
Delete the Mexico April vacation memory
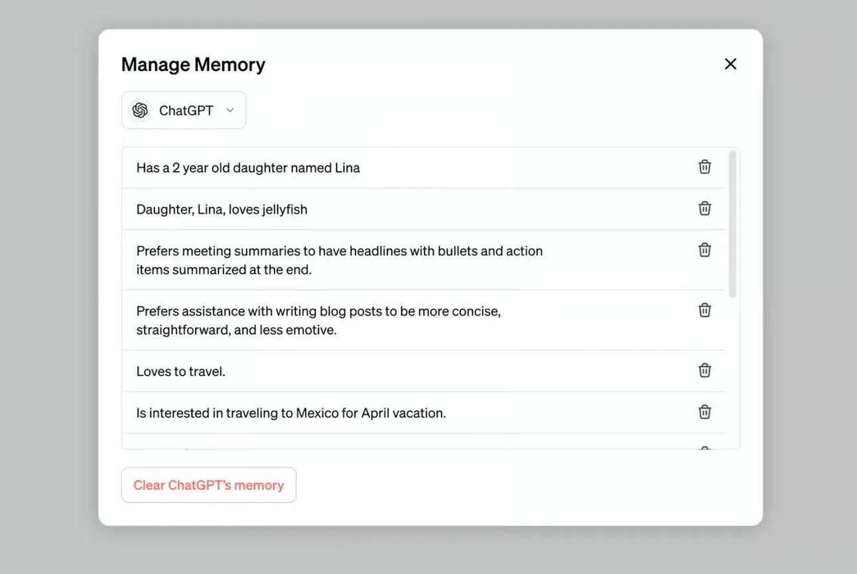tap(704, 412)
